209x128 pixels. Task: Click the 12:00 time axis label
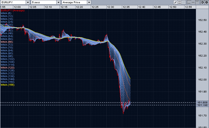(x=17, y=7)
